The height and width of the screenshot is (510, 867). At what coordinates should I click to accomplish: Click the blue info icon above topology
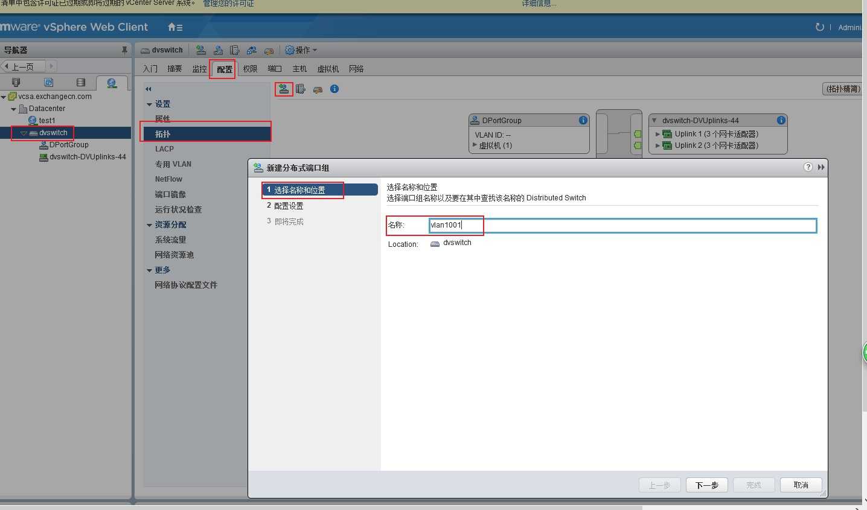(x=334, y=89)
